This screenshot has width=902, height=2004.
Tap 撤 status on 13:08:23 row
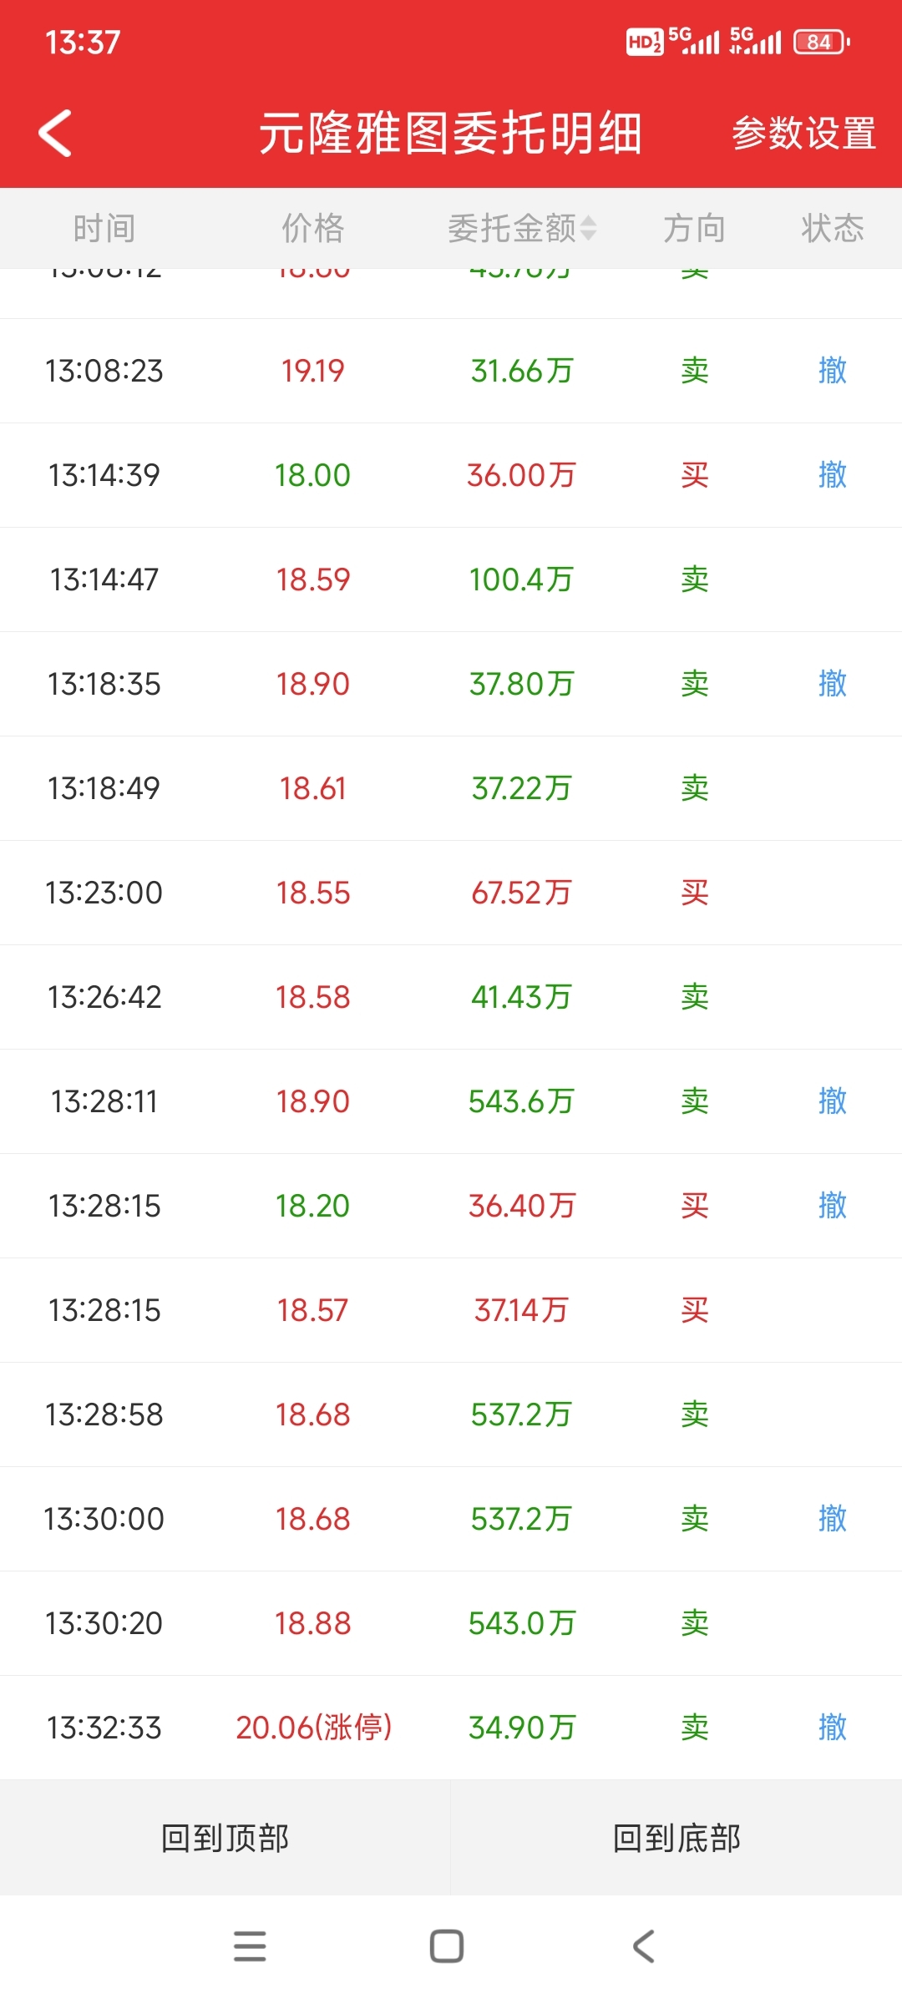coord(833,371)
